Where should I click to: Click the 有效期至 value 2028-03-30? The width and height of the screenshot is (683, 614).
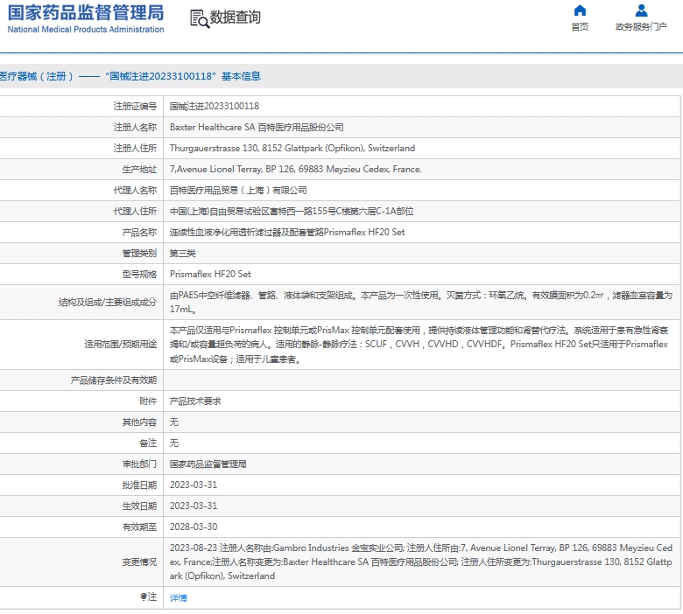[x=194, y=527]
